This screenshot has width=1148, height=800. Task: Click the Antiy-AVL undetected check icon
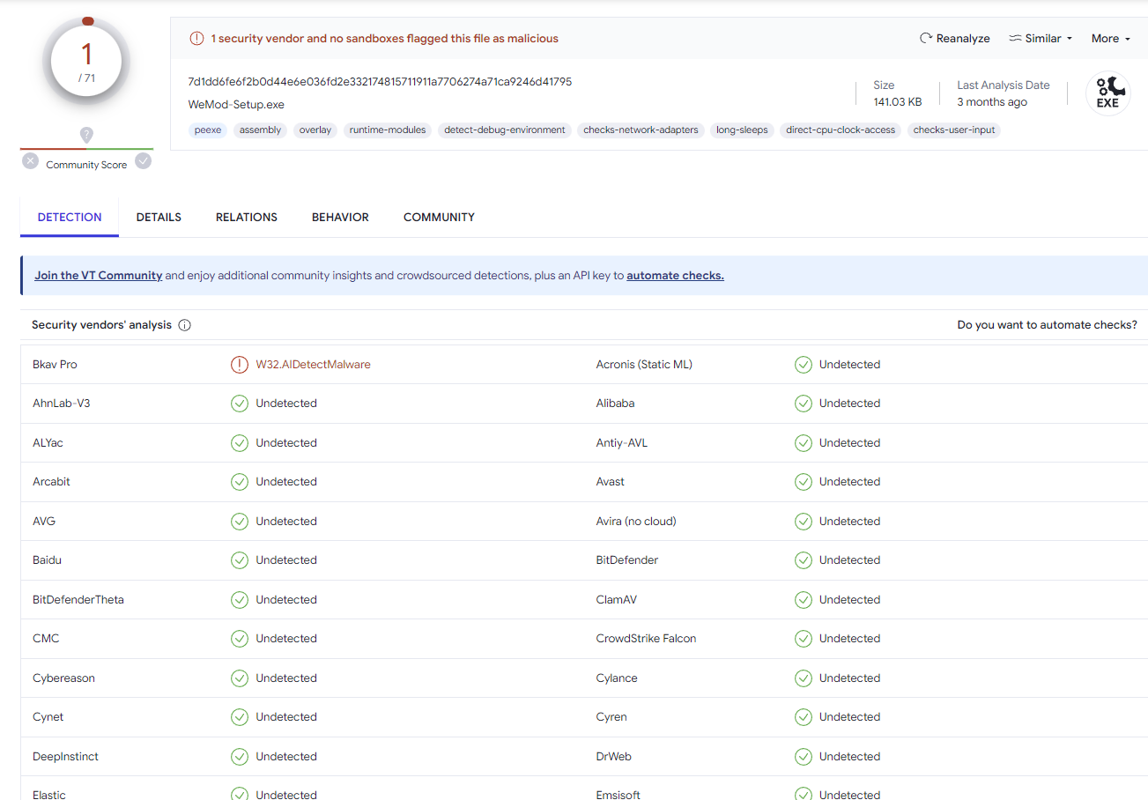point(803,443)
